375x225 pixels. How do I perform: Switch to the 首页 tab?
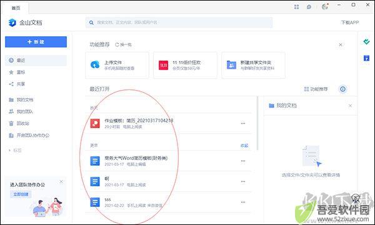point(16,8)
